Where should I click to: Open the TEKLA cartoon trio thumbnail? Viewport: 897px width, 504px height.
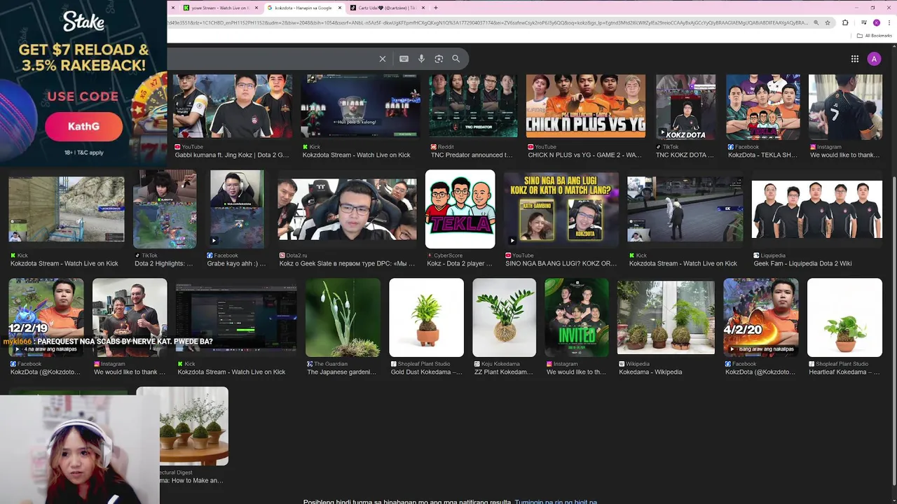460,209
